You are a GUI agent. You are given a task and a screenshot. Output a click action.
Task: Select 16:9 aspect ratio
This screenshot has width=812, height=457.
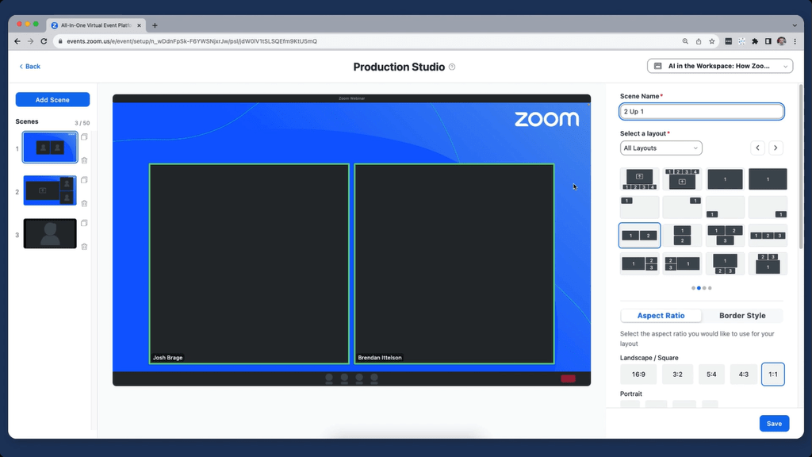pos(638,374)
